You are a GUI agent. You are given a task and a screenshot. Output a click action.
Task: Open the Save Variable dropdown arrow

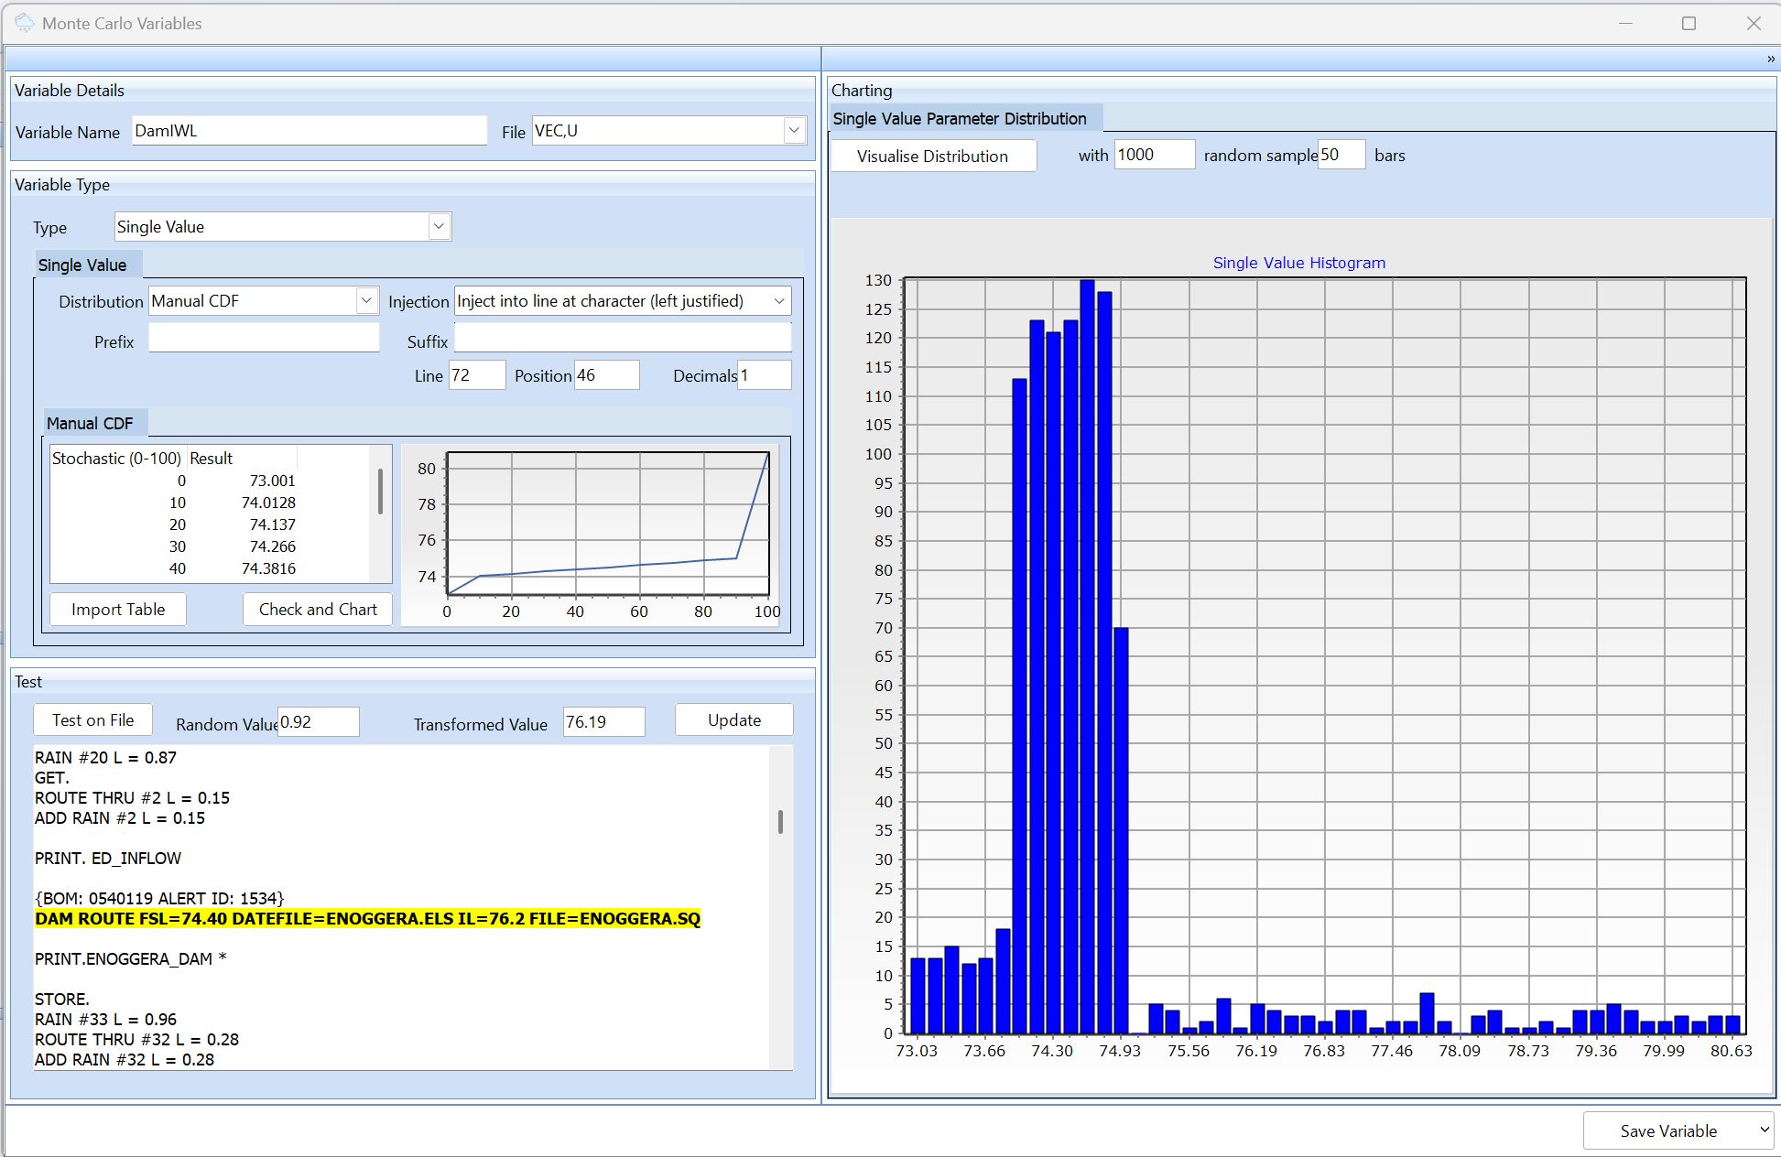point(1764,1130)
